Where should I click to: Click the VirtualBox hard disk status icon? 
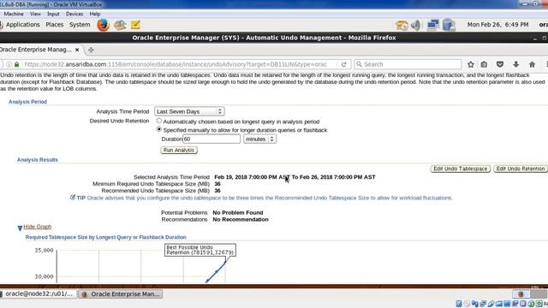coord(459,304)
